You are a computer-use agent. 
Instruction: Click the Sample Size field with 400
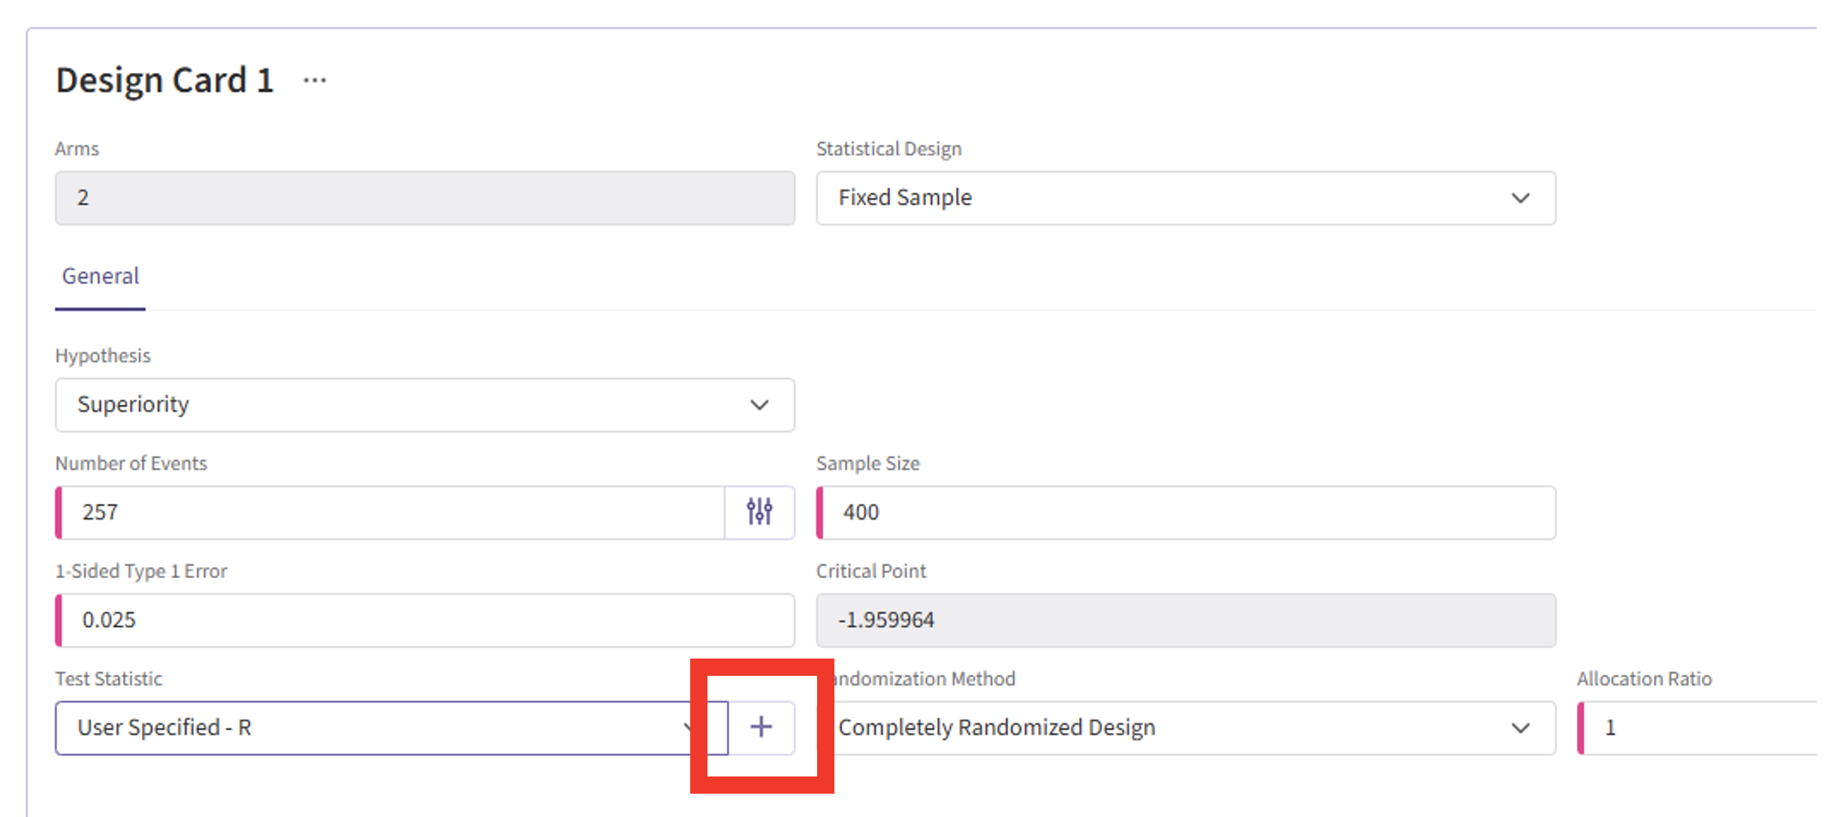pyautogui.click(x=1187, y=512)
